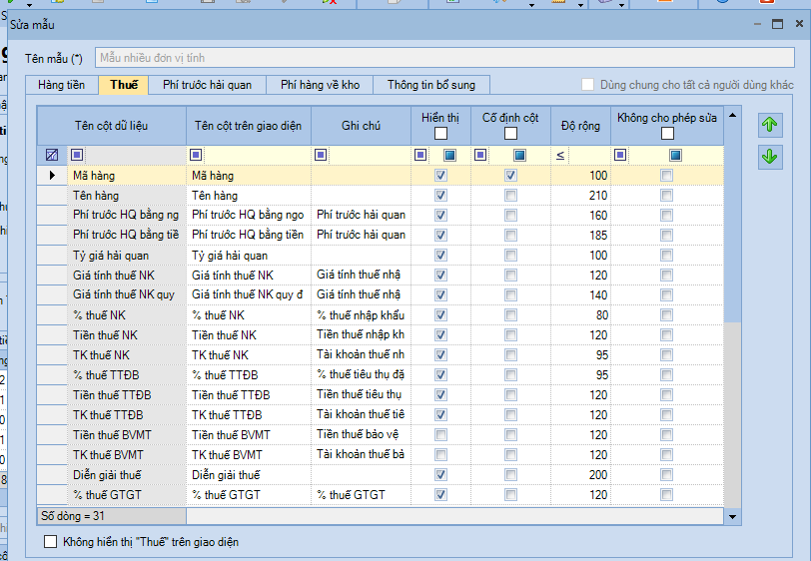Check the Hiển thị header checkbox
The image size is (811, 561).
(x=440, y=134)
